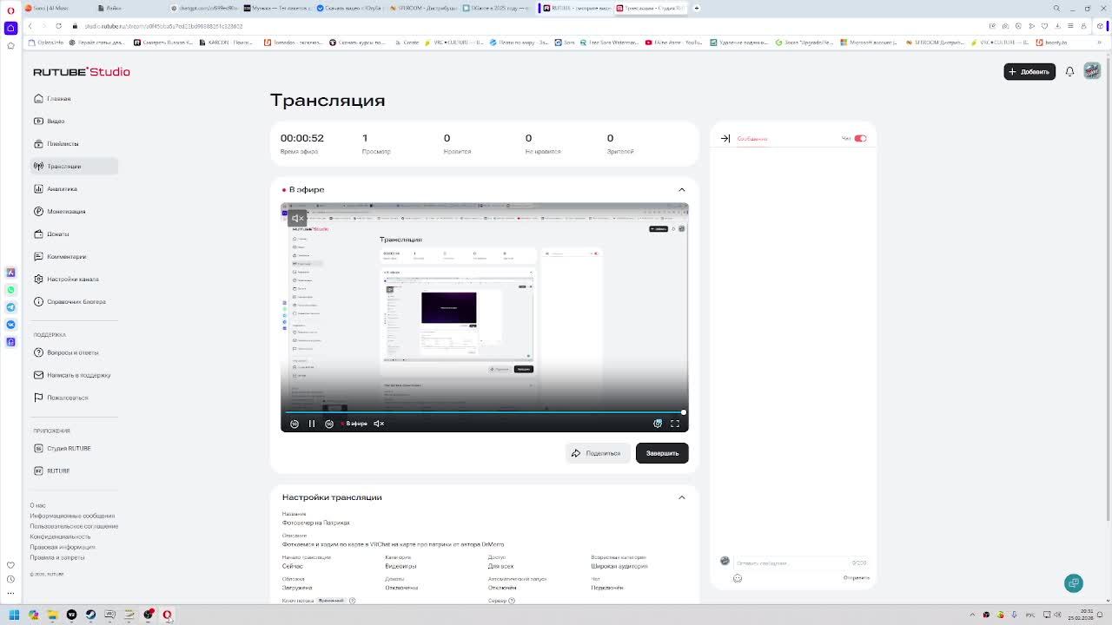Jump to live via В эфире indicator

pos(354,424)
